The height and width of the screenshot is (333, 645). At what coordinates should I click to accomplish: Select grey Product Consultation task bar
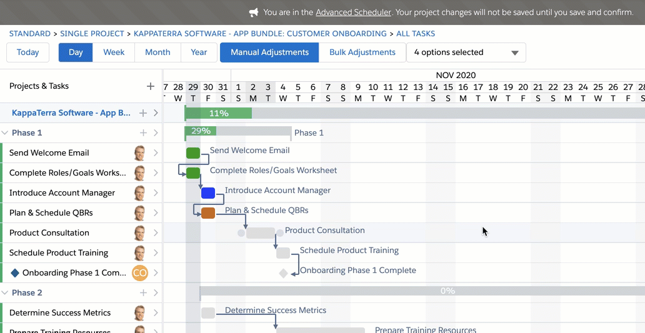(x=261, y=233)
